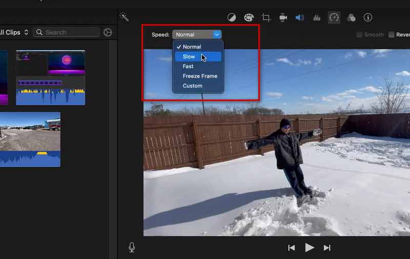Screen dimensions: 410x259
Task: Enable the Smooth checkbox
Action: (x=360, y=35)
